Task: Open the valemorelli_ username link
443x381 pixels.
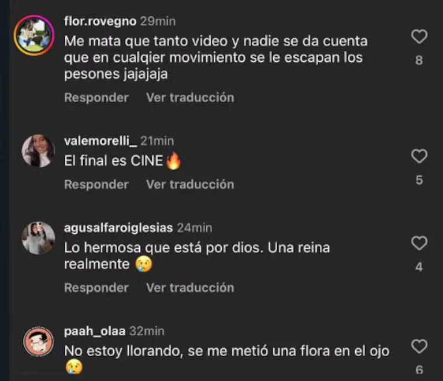Action: [100, 141]
